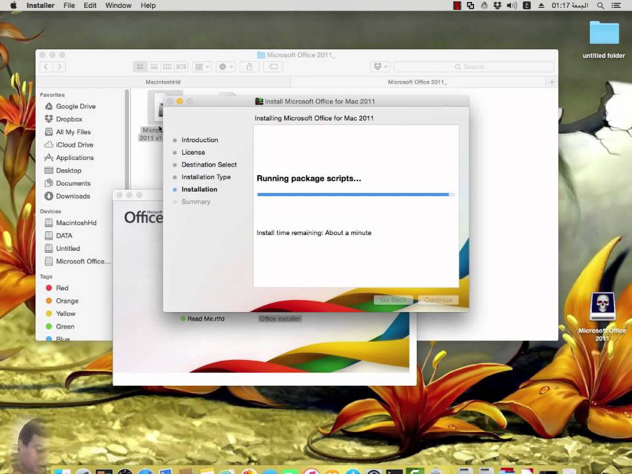The width and height of the screenshot is (632, 474).
Task: Click the Continue button
Action: (438, 300)
